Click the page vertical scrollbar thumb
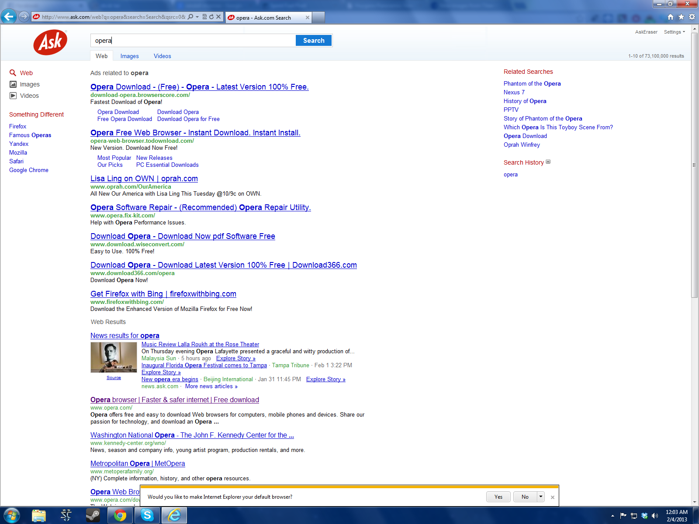This screenshot has width=699, height=524. tap(695, 165)
